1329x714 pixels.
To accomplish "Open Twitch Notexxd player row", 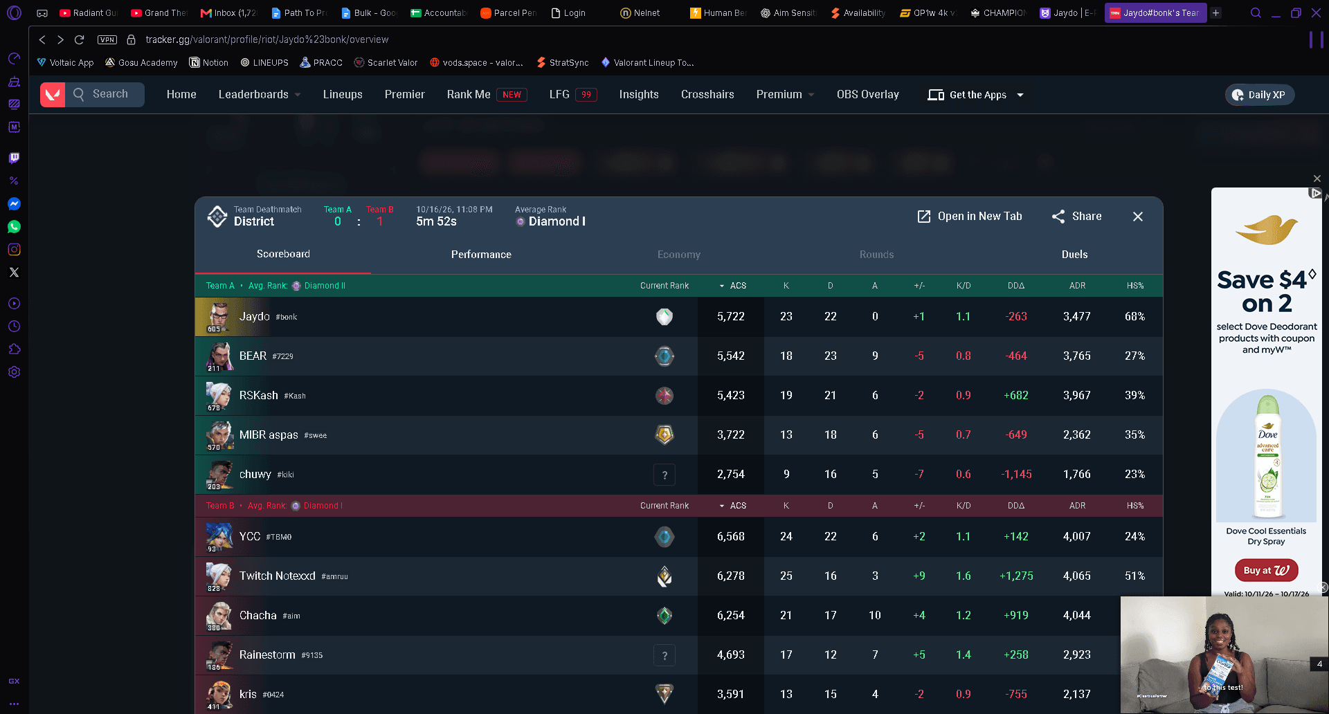I will (678, 576).
